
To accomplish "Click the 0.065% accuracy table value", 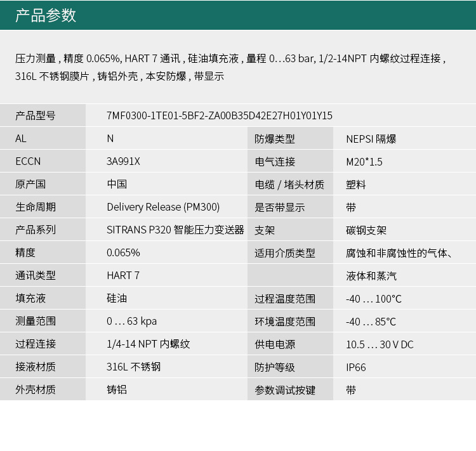I will click(x=123, y=252).
